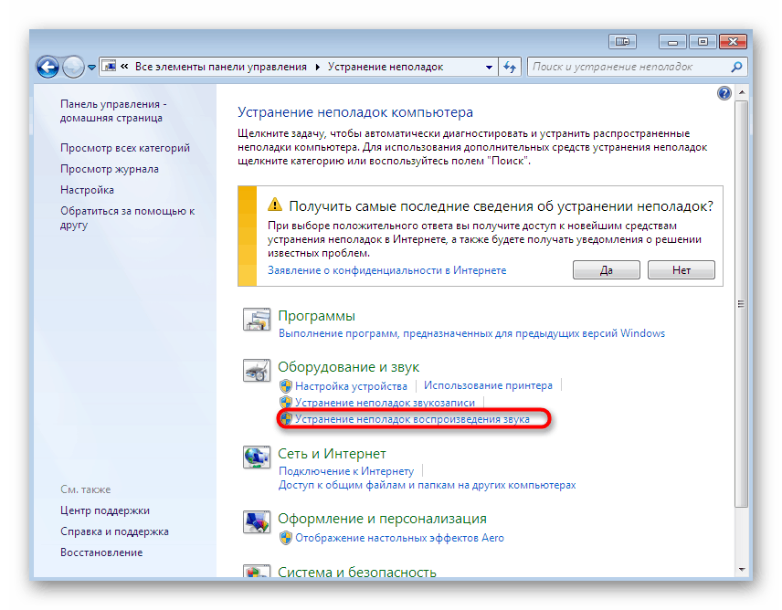The width and height of the screenshot is (782, 610).
Task: Click the Back navigation arrow
Action: 47,66
